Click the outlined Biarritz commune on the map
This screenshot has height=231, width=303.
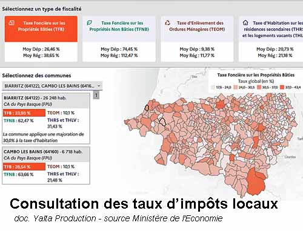coord(147,108)
